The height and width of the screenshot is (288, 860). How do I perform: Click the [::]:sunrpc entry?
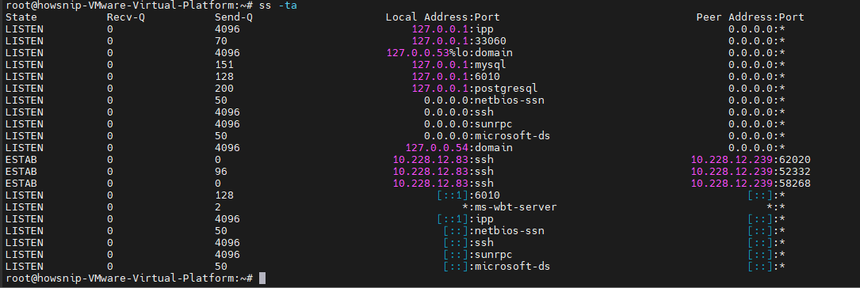pos(478,255)
